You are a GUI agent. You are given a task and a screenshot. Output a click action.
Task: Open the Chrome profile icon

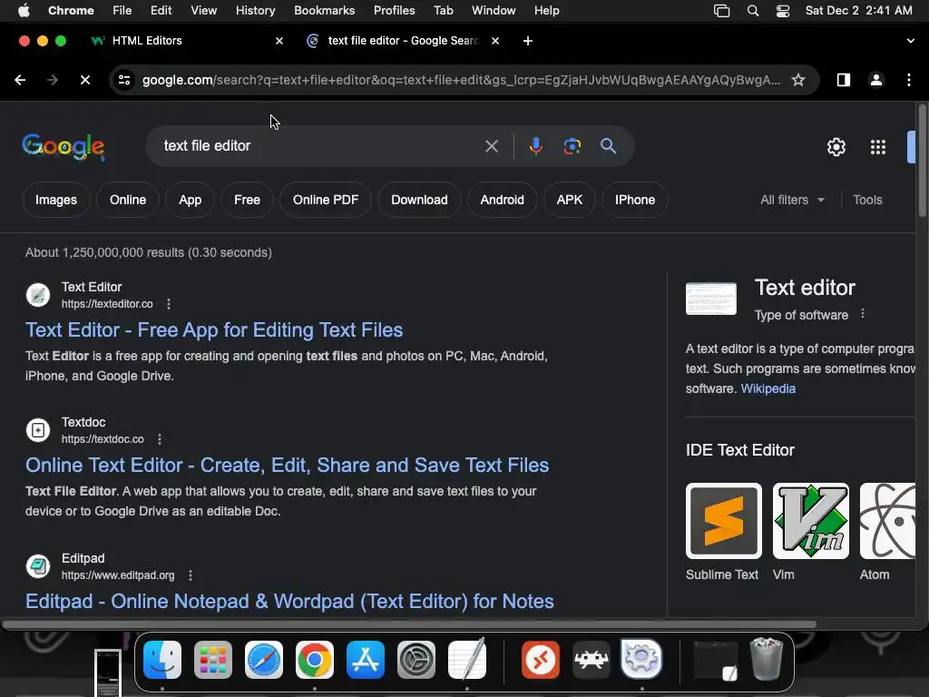(875, 80)
